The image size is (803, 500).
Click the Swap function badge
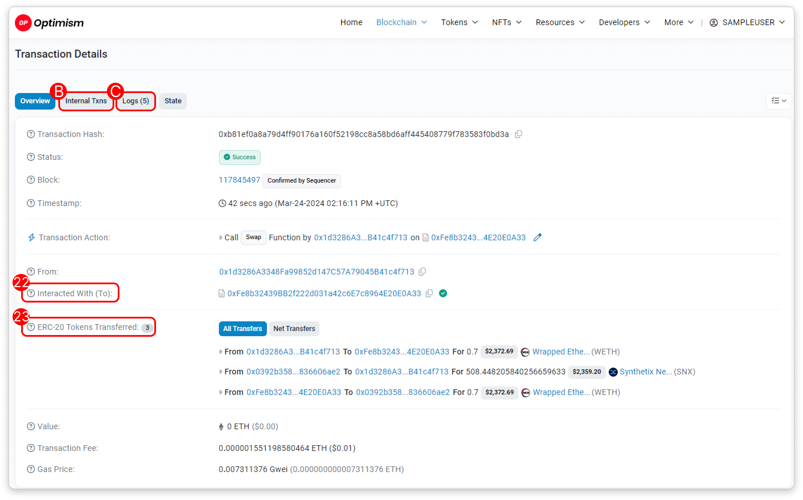point(253,237)
